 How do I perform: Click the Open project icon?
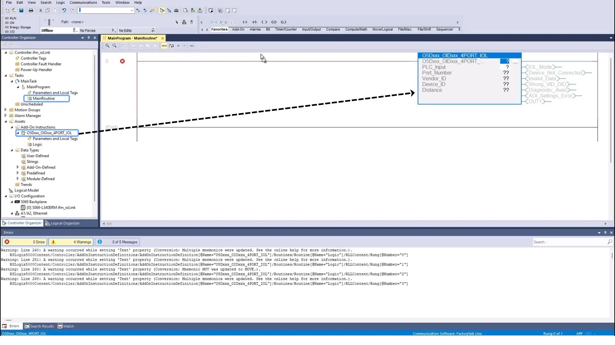(14, 11)
